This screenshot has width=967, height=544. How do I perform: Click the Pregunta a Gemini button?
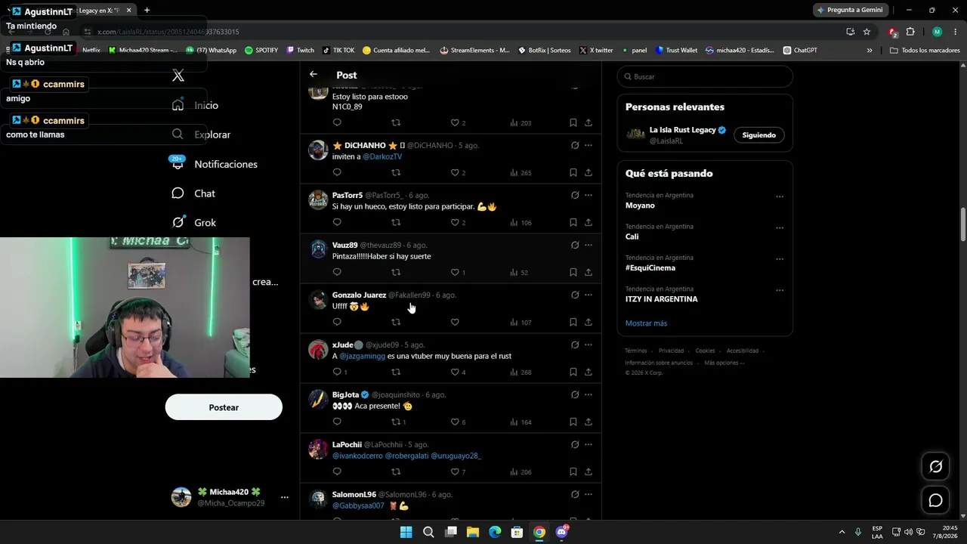click(849, 10)
